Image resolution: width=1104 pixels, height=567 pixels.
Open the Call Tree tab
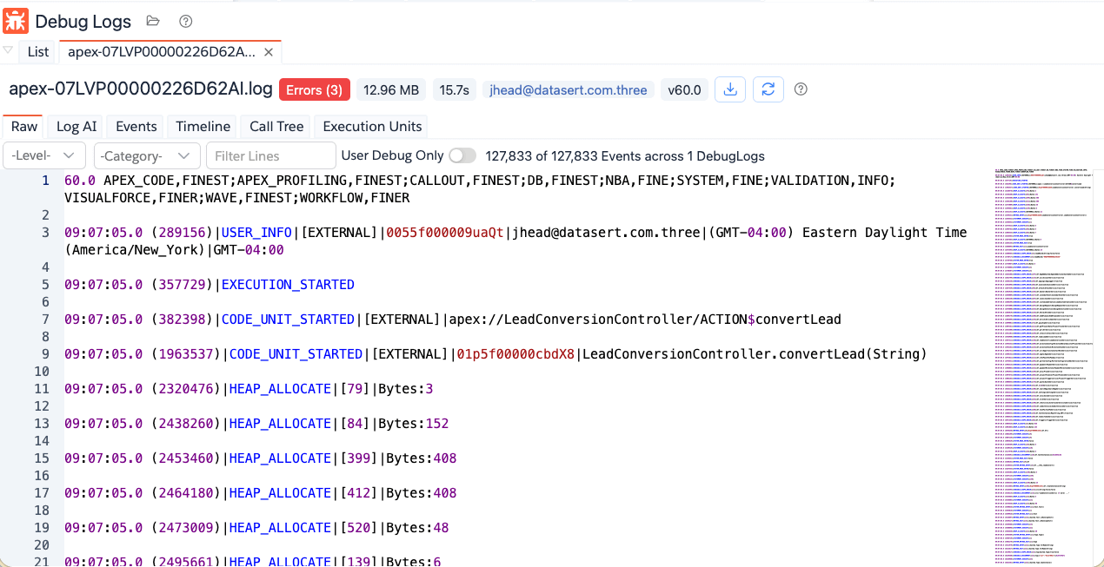point(276,127)
